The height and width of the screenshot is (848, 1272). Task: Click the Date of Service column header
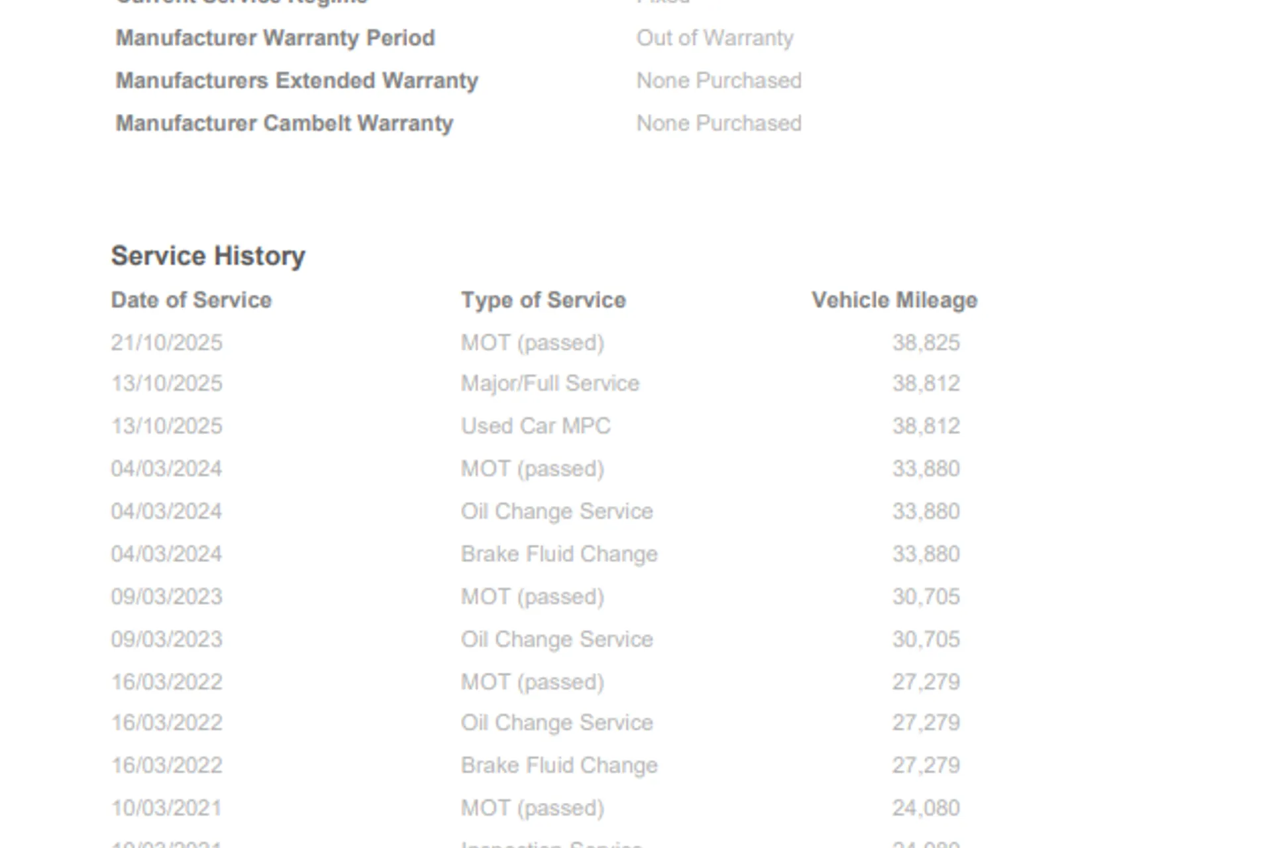tap(191, 300)
